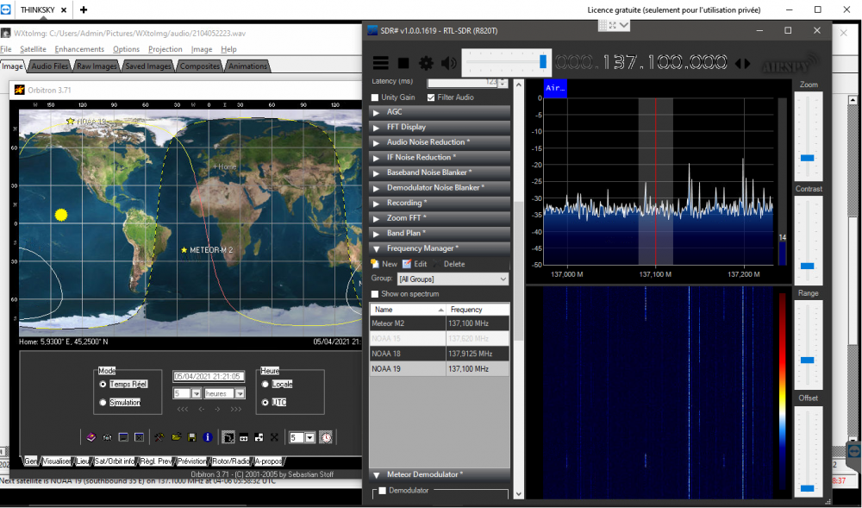This screenshot has height=508, width=862.
Task: Mute audio with the SDR# speaker icon
Action: coord(448,63)
